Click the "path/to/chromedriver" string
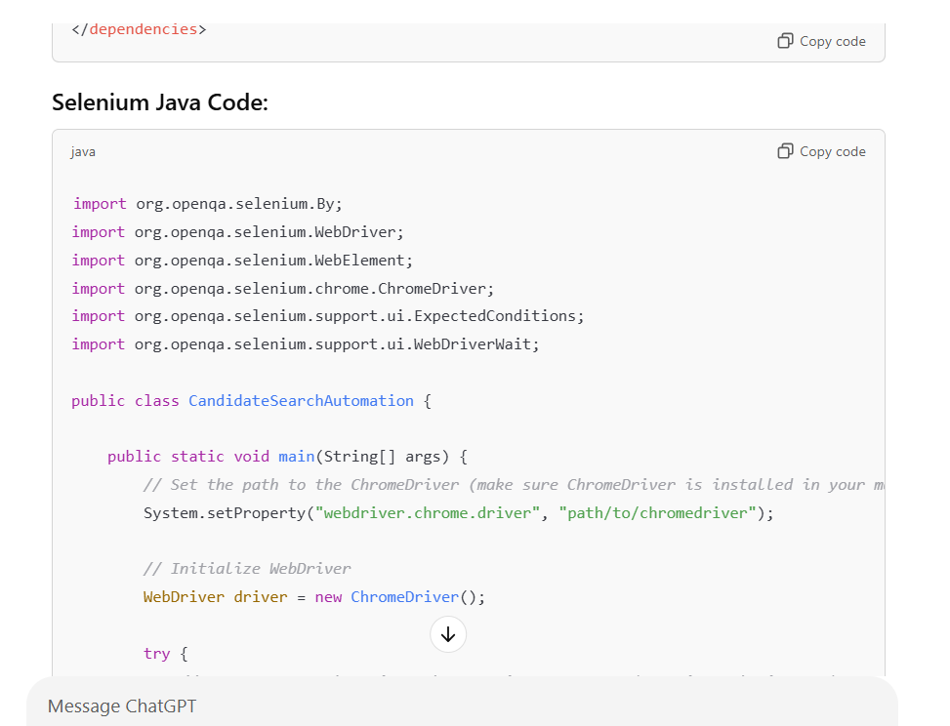 (x=657, y=513)
